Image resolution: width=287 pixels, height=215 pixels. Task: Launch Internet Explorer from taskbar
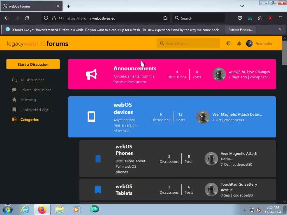(25, 209)
